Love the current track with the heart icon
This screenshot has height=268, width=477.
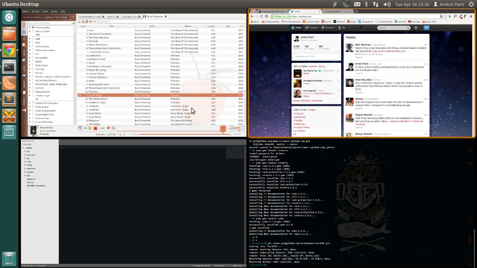[108, 128]
